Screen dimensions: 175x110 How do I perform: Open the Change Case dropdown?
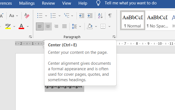pos(13,16)
